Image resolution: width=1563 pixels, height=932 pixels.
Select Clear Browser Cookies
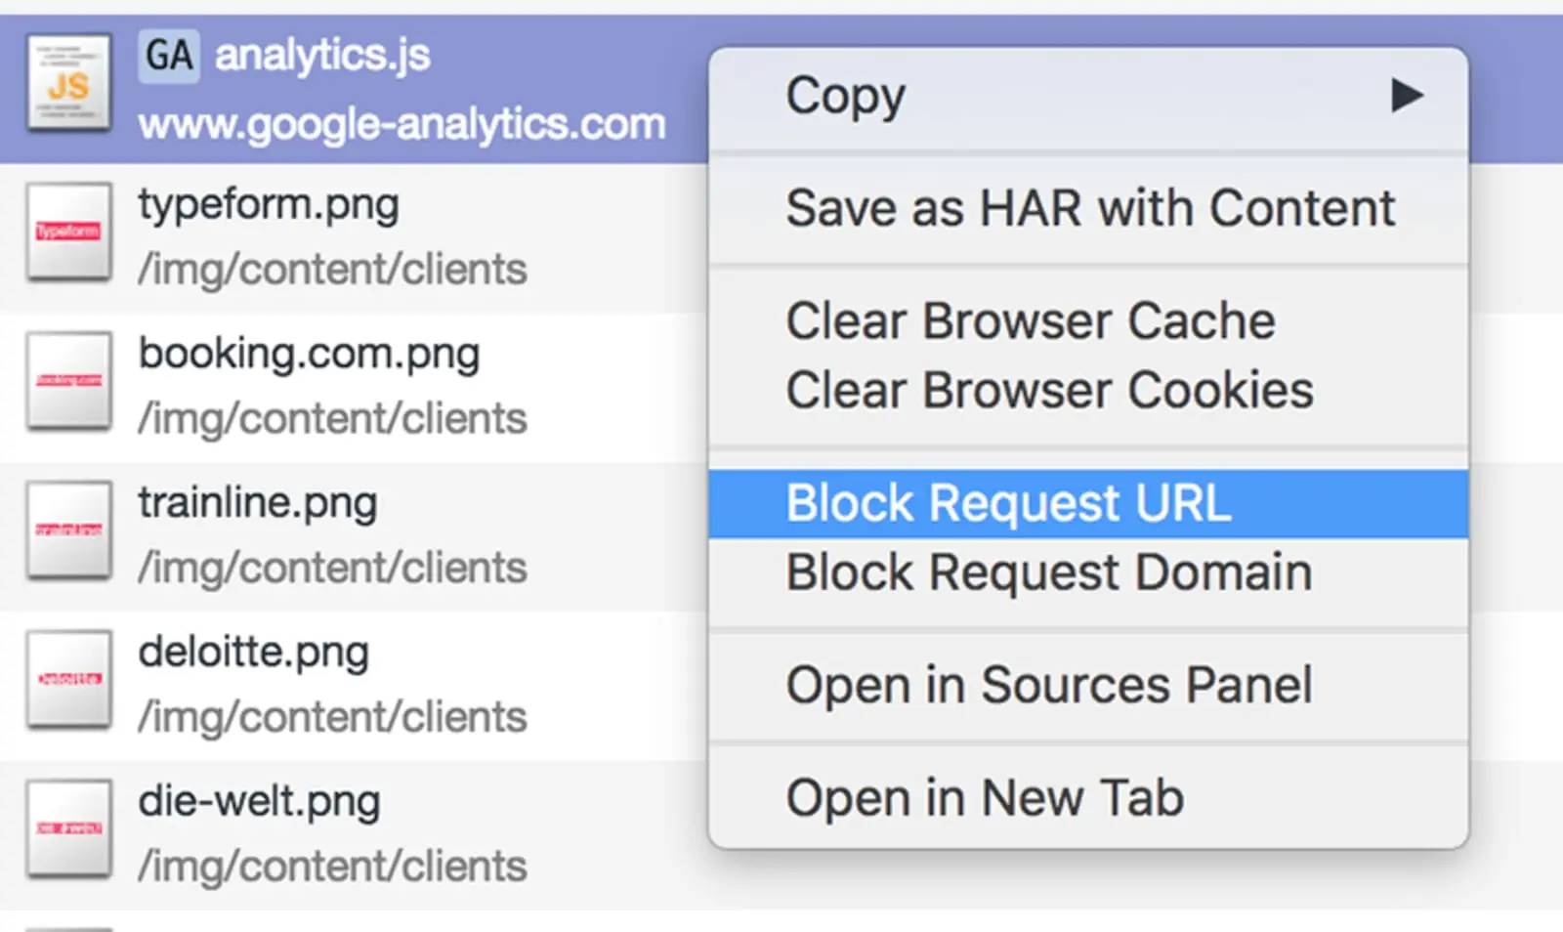(x=1049, y=391)
